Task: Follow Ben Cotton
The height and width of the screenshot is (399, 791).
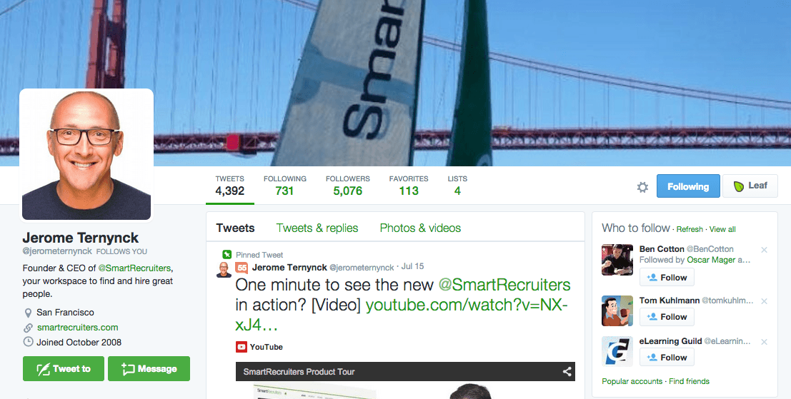Action: pos(667,278)
